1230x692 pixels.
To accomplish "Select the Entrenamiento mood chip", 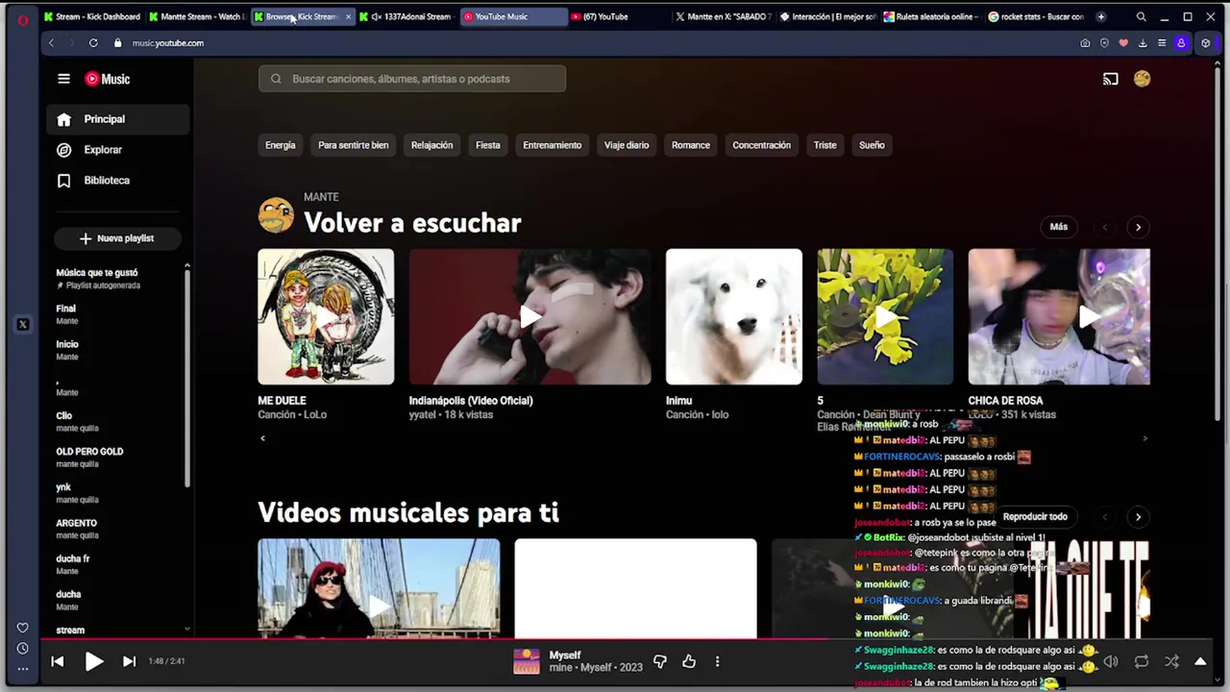I will [x=552, y=145].
